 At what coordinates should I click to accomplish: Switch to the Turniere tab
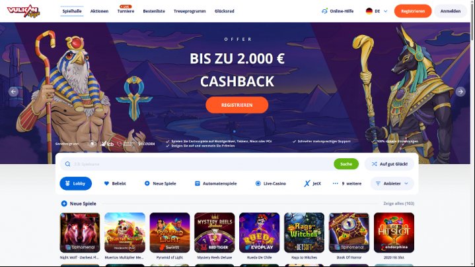pos(126,11)
